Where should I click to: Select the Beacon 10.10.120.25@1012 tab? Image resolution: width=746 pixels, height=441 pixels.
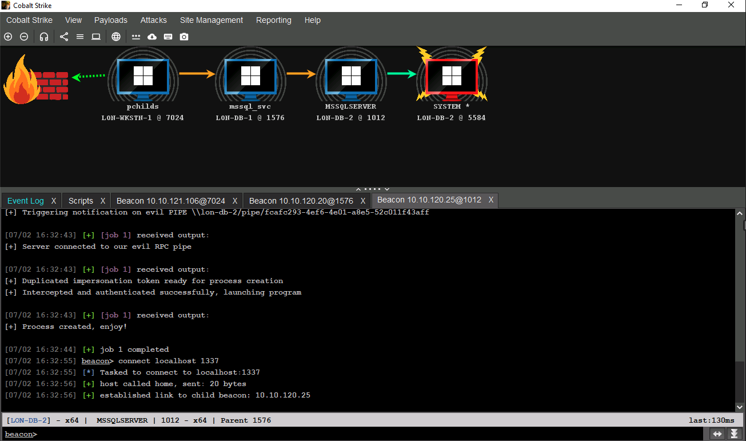click(429, 200)
